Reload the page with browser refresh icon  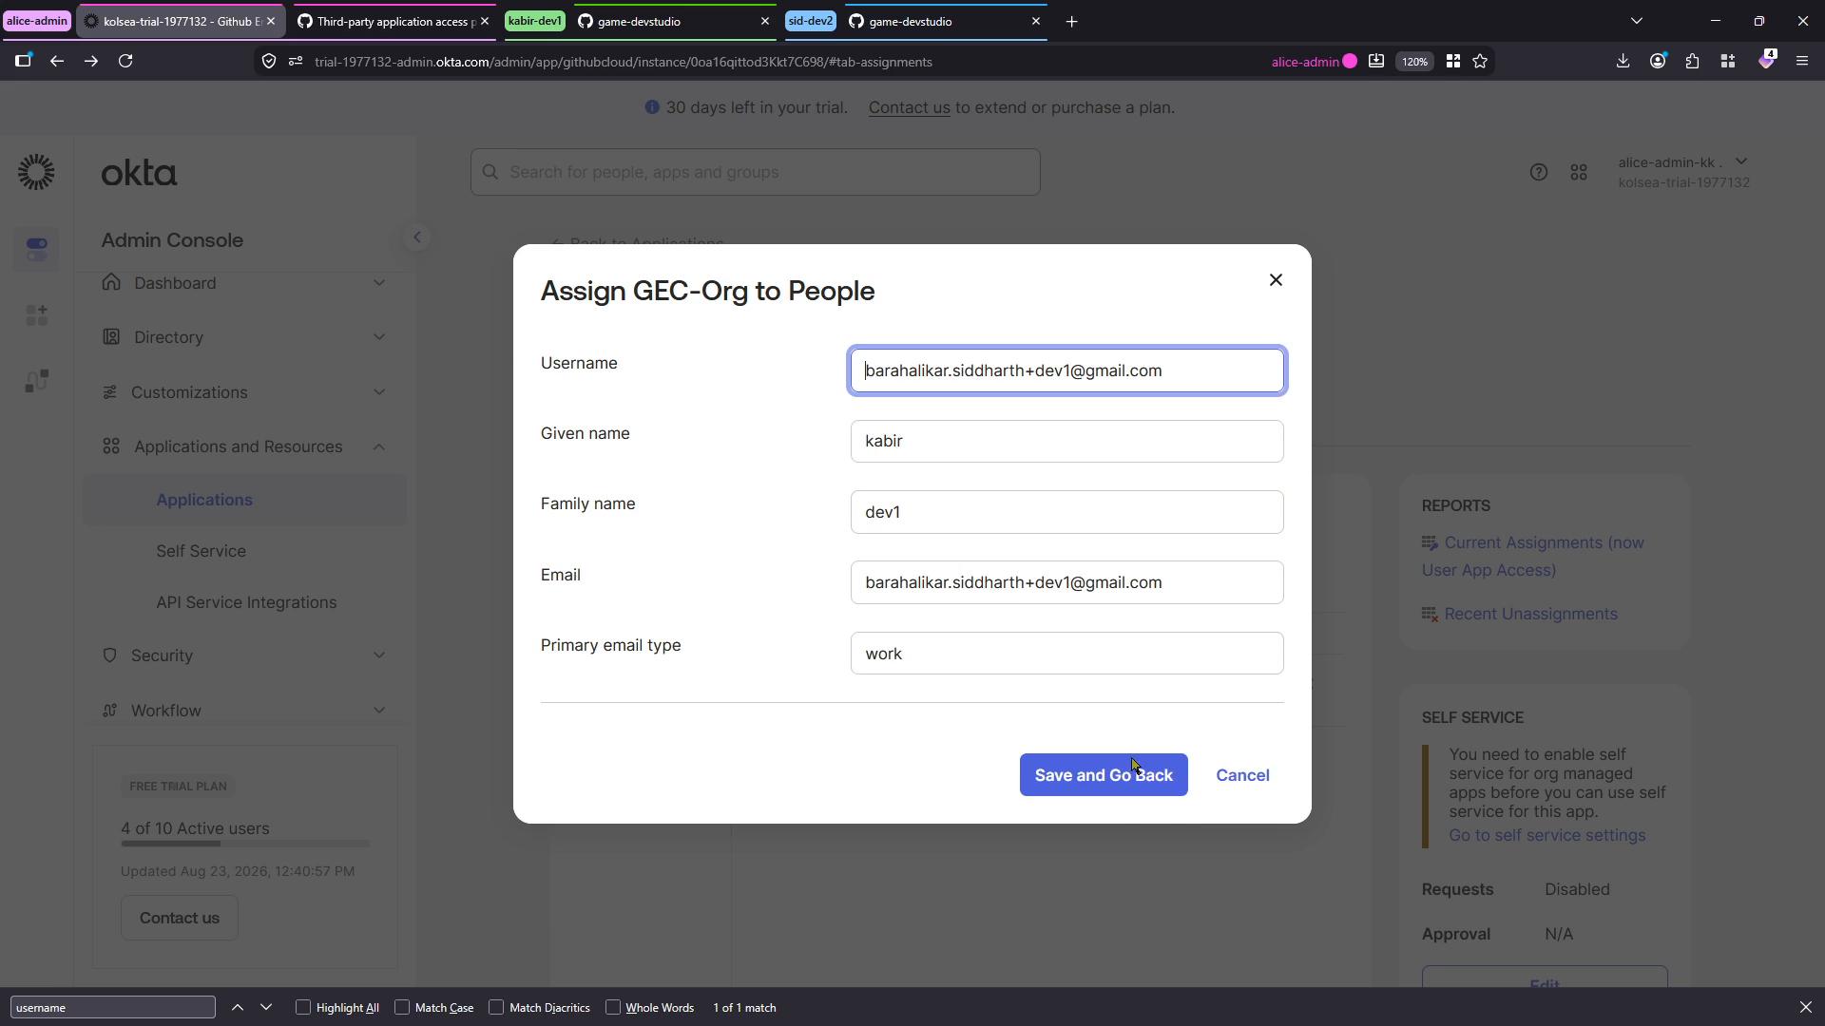pyautogui.click(x=125, y=61)
